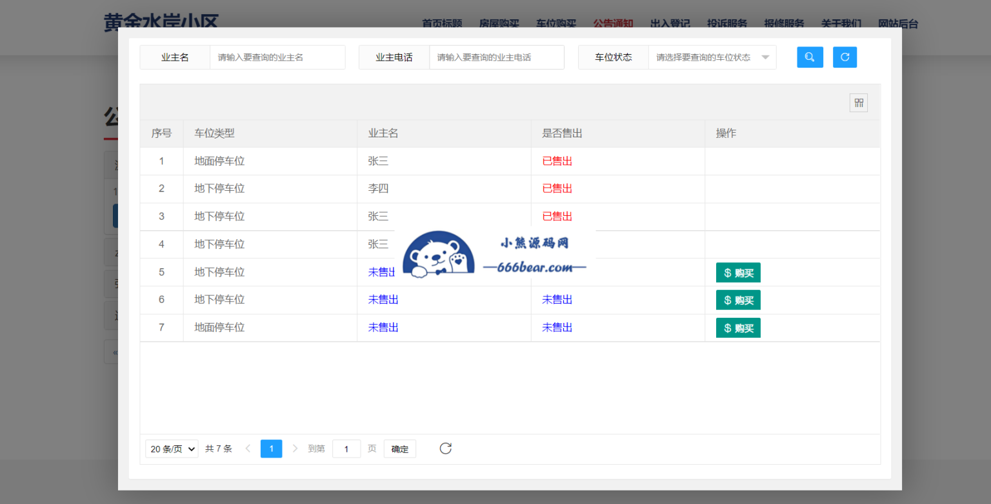Select the 车位购买 menu item
Image resolution: width=991 pixels, height=504 pixels.
tap(556, 24)
